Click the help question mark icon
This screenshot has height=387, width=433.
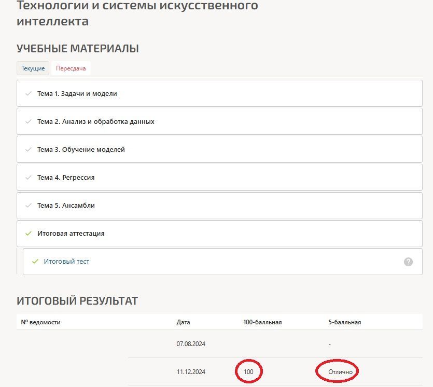[408, 262]
